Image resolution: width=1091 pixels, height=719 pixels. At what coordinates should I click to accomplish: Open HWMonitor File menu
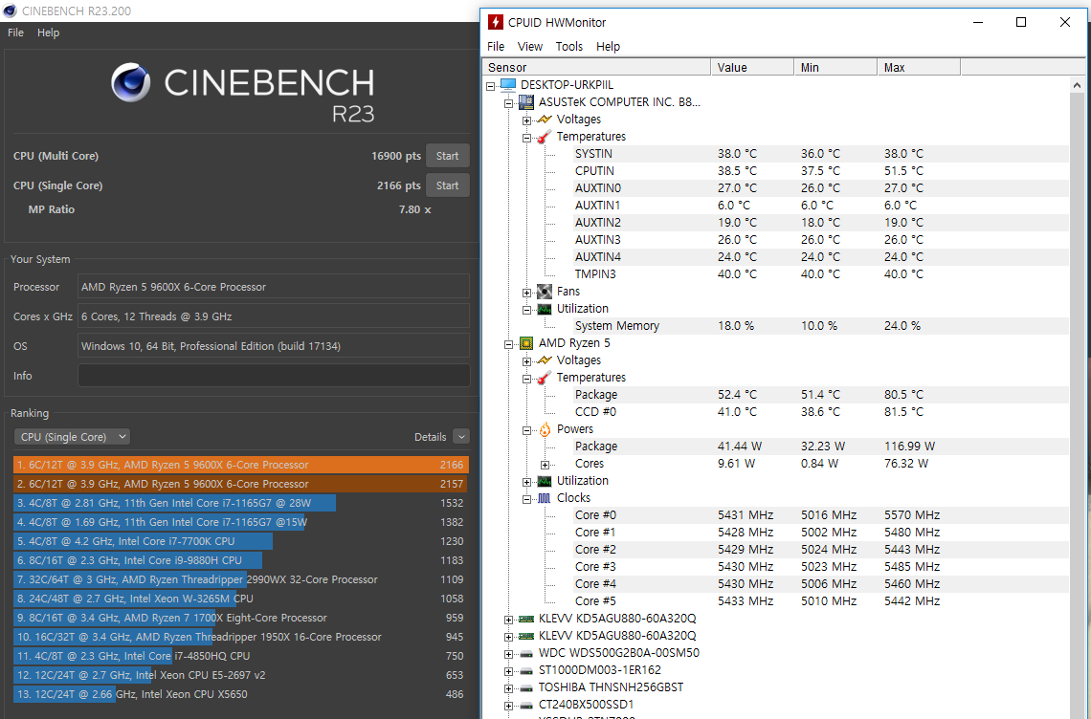(x=496, y=47)
